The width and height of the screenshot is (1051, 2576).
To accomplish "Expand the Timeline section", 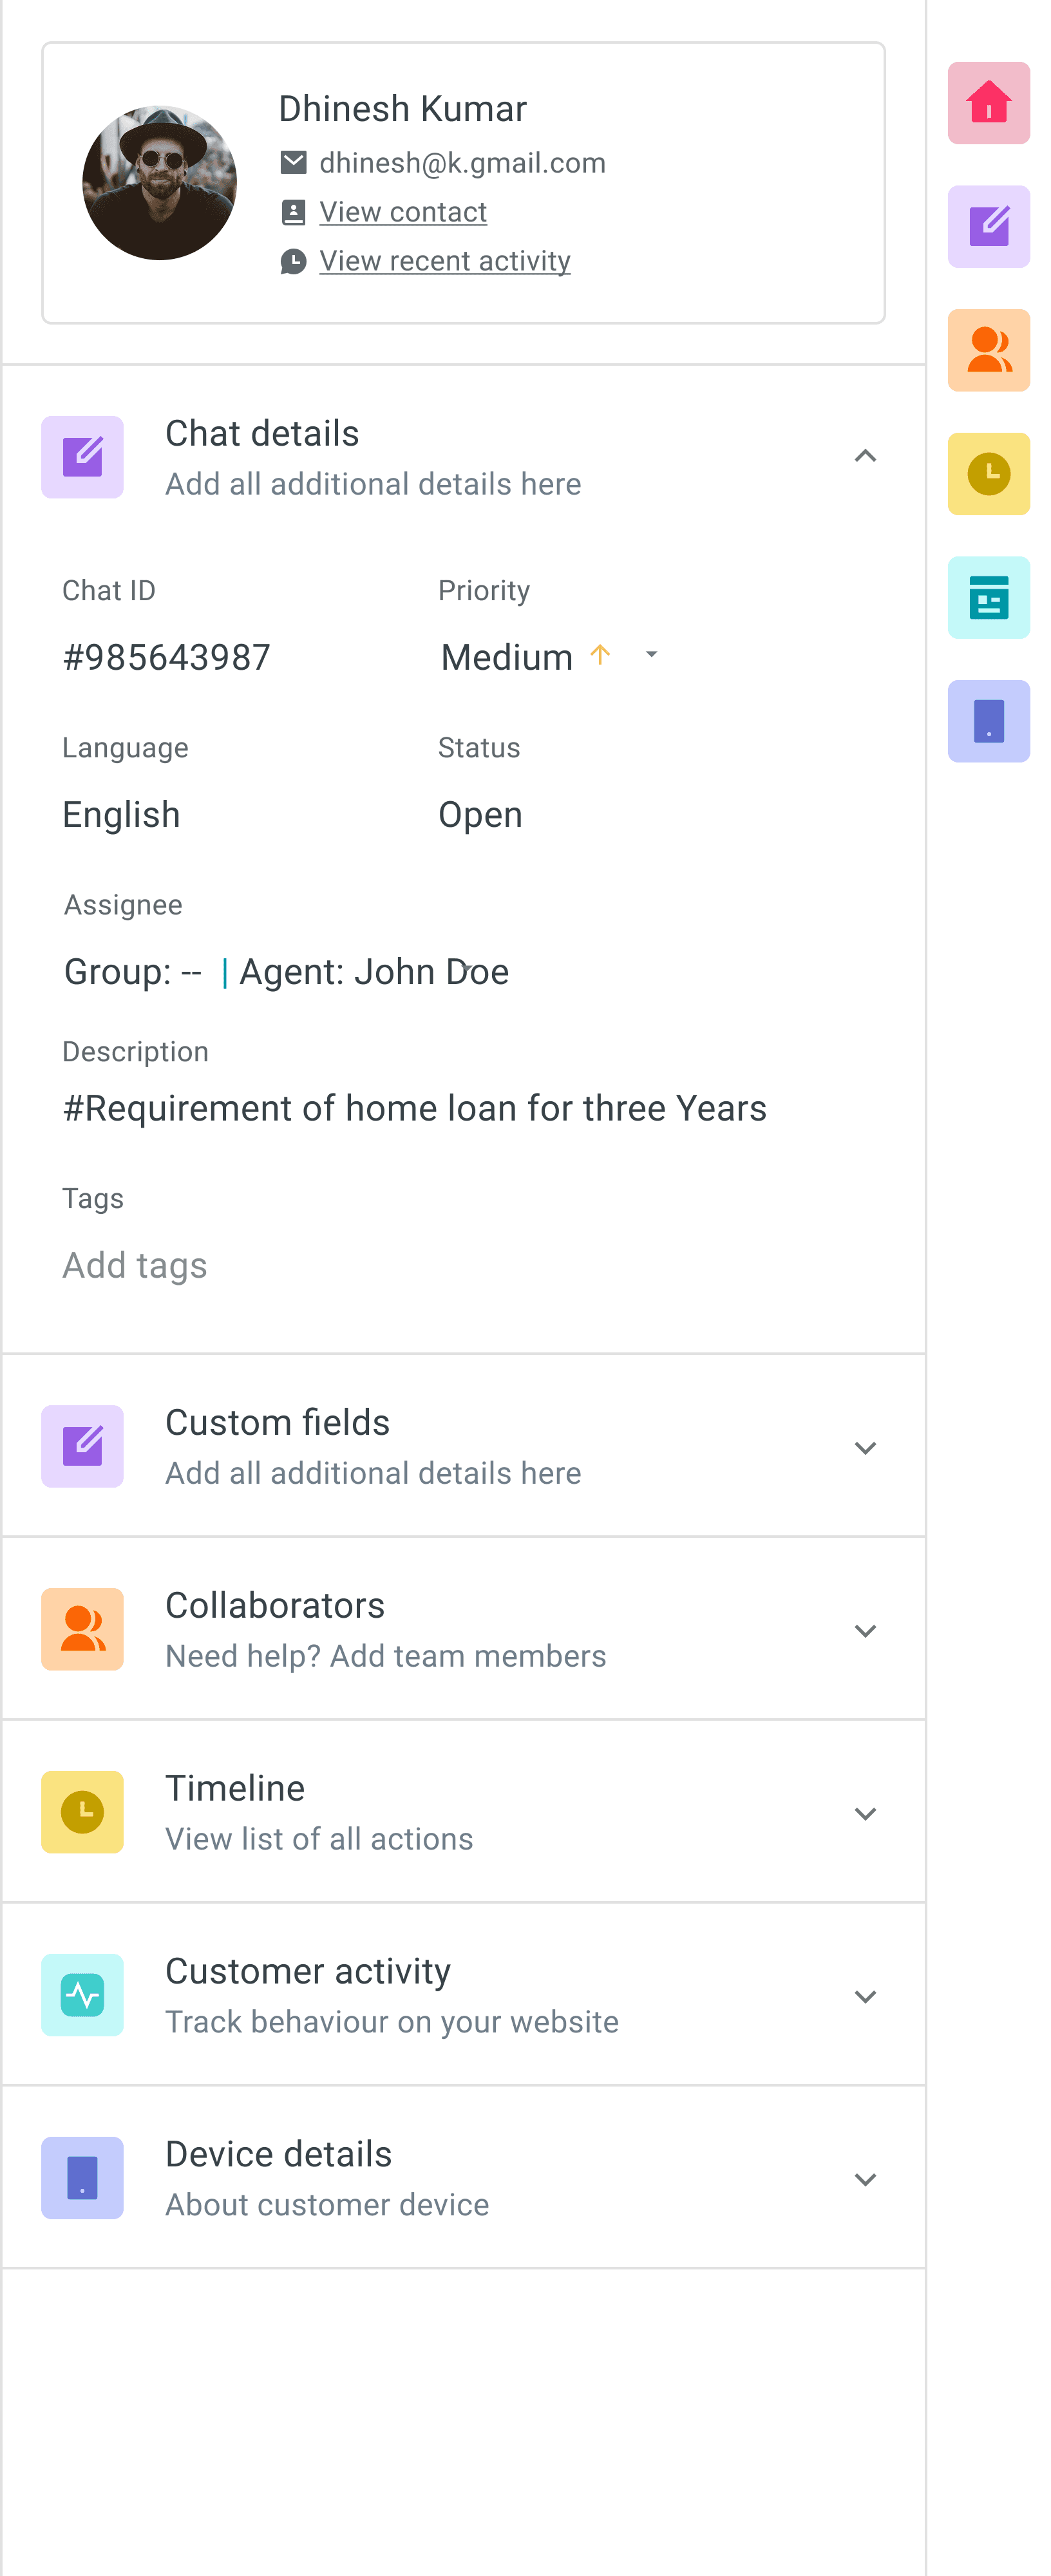I will (865, 1814).
